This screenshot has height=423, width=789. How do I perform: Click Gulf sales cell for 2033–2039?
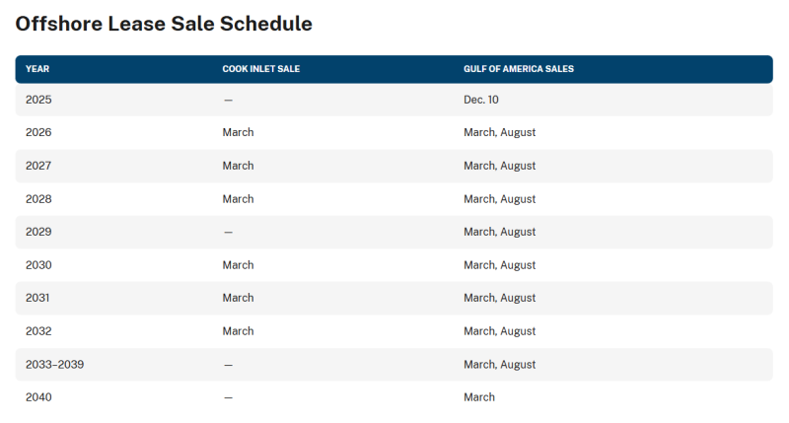[x=499, y=365]
